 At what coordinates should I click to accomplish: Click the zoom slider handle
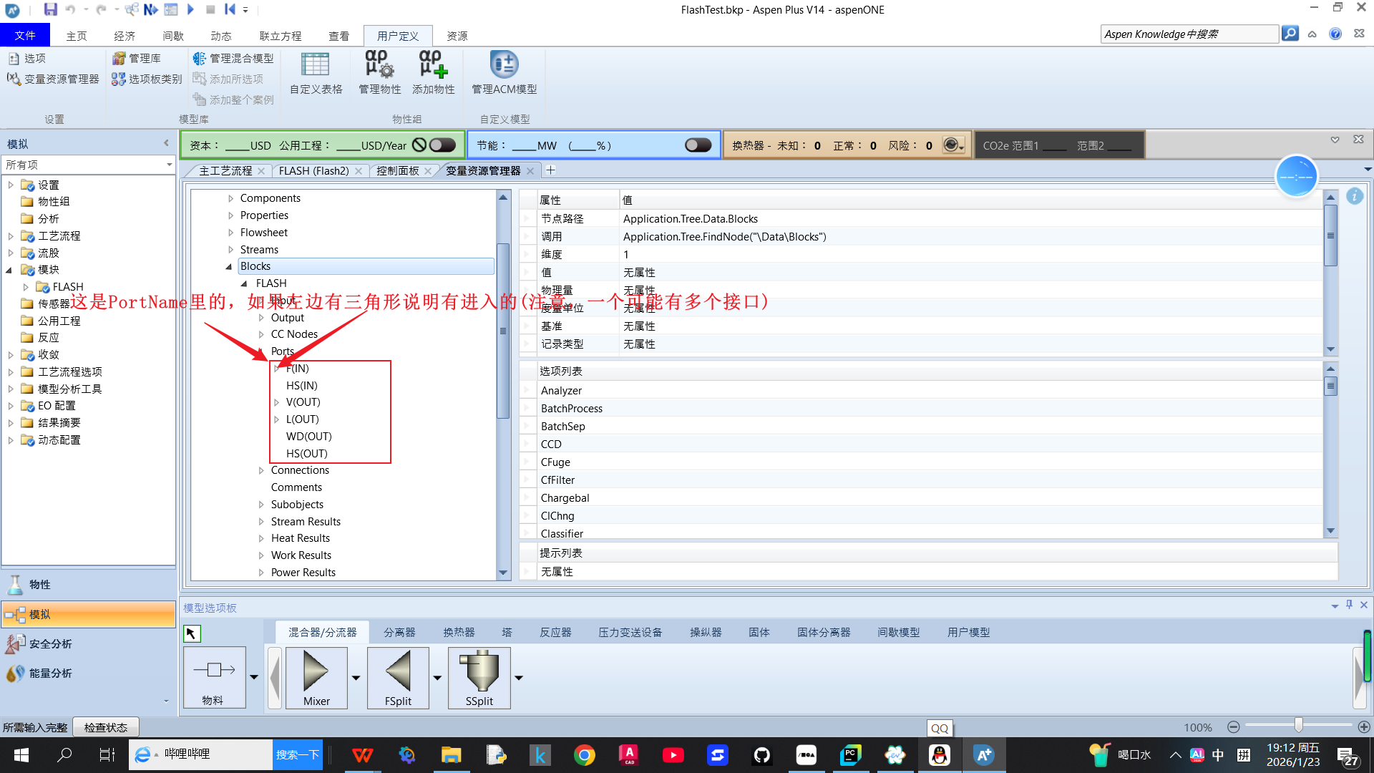1298,726
